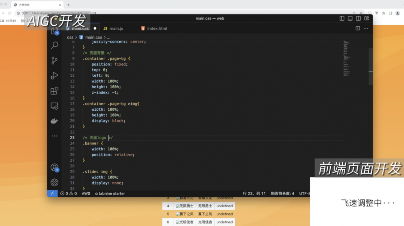
Task: Click 光明使者 text cell in row 6
Action: point(205,222)
